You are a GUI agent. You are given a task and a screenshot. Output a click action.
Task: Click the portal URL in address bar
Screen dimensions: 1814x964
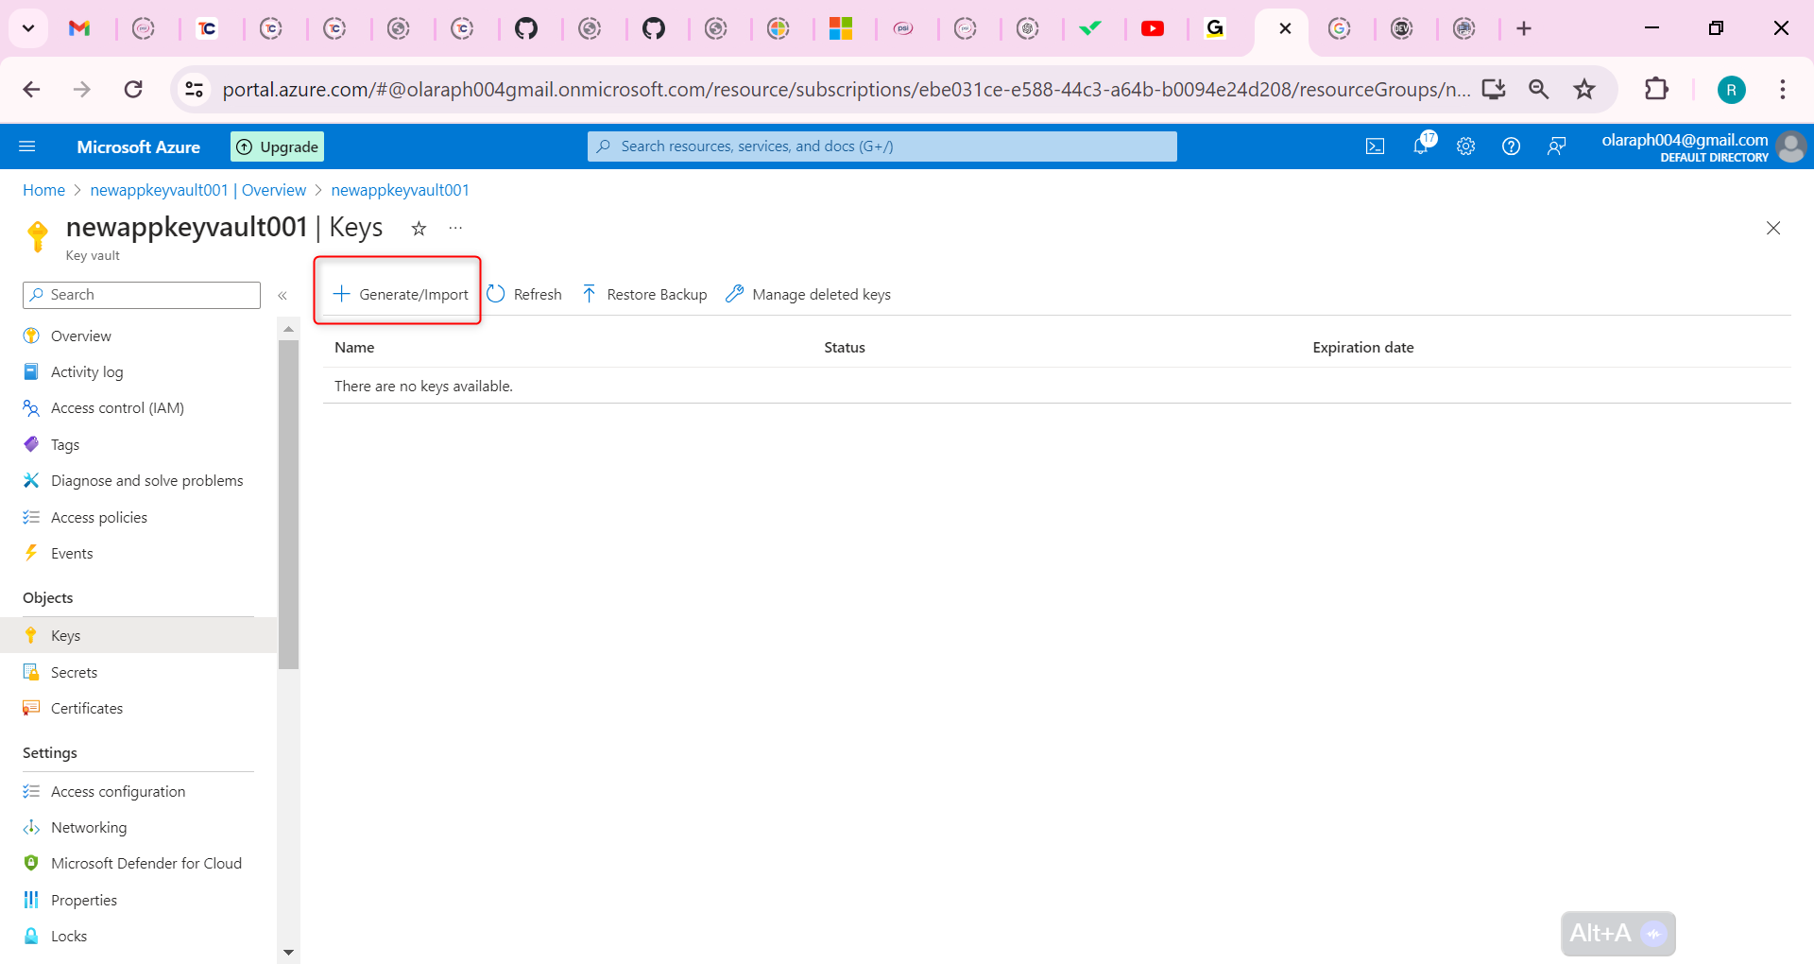pyautogui.click(x=847, y=90)
